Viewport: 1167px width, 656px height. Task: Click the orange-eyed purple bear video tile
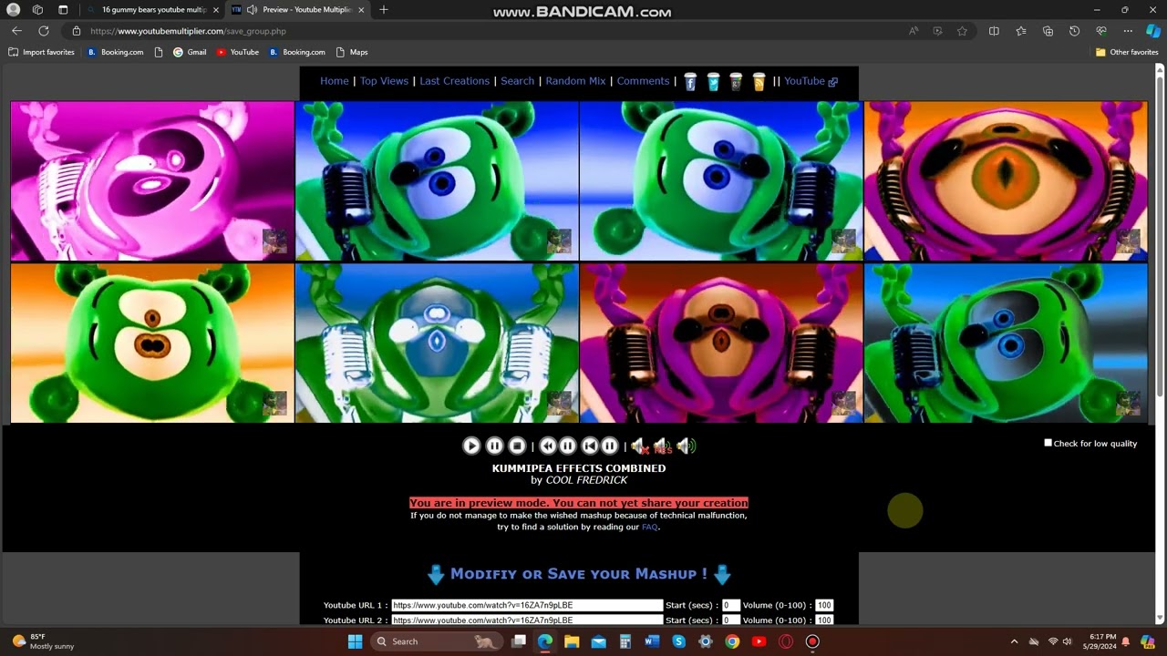click(1006, 180)
